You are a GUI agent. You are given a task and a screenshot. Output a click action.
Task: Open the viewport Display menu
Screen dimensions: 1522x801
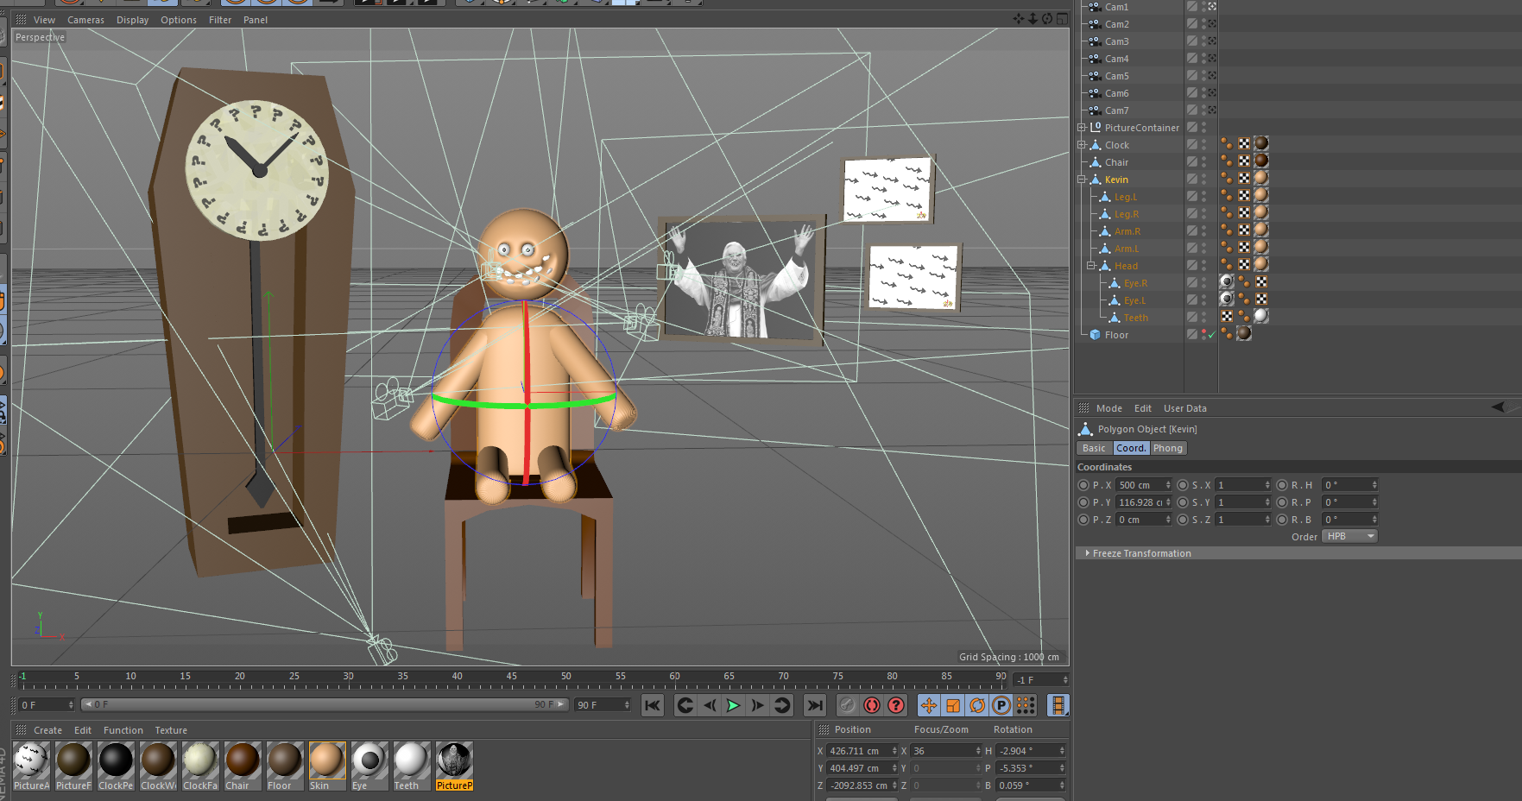(x=132, y=20)
